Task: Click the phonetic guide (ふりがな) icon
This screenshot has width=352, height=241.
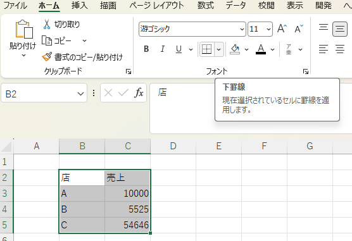Action: (x=289, y=49)
